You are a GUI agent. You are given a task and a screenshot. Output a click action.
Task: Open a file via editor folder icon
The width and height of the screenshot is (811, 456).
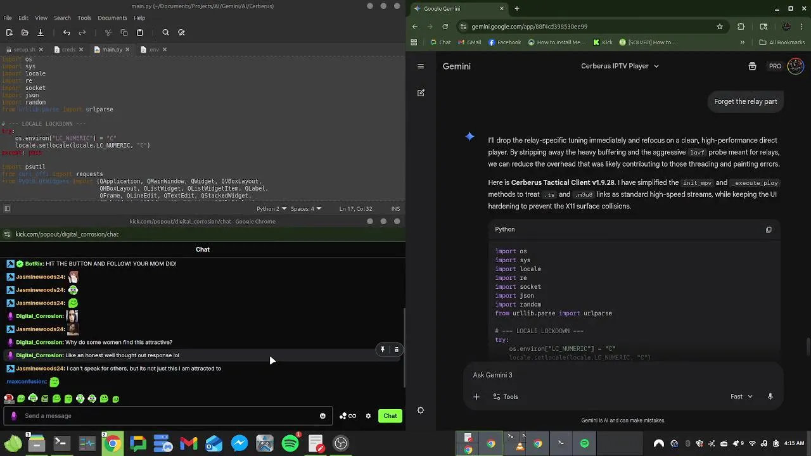pyautogui.click(x=25, y=32)
